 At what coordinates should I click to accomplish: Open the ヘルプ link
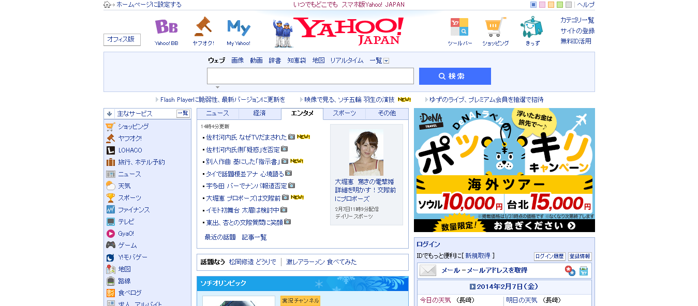click(586, 5)
